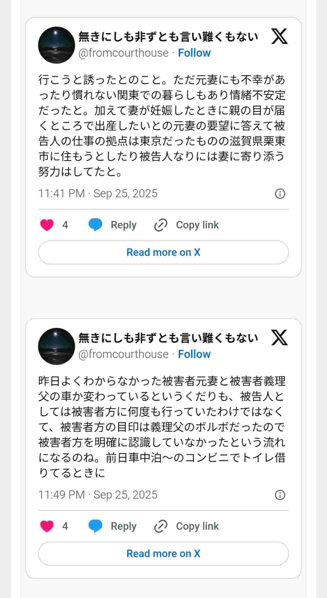Like the second tweet with the heart icon
The height and width of the screenshot is (598, 327).
tap(47, 526)
